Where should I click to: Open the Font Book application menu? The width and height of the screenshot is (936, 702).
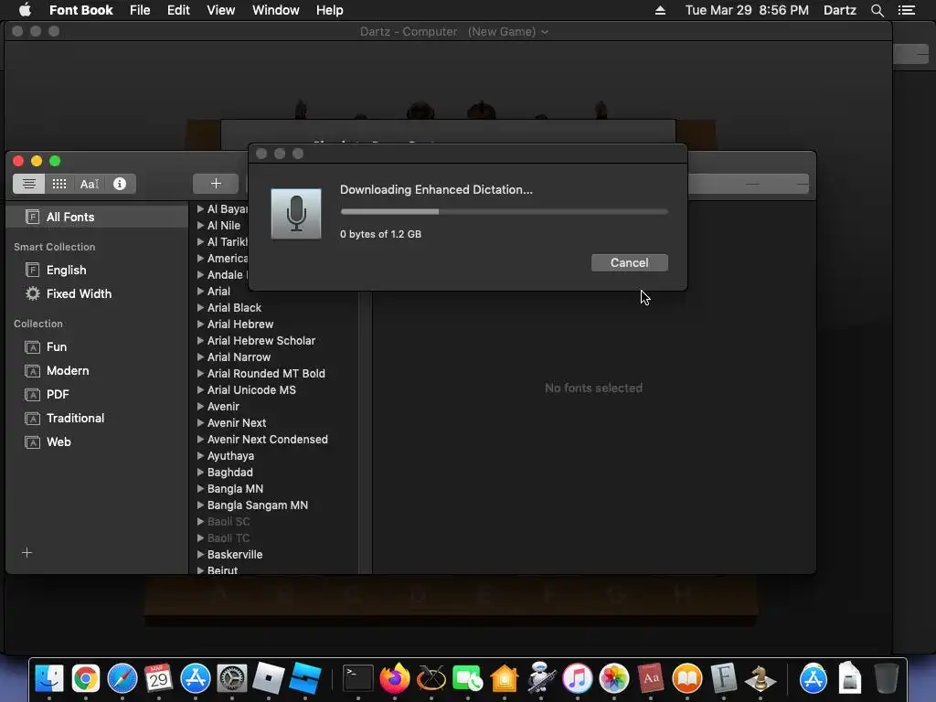tap(80, 10)
